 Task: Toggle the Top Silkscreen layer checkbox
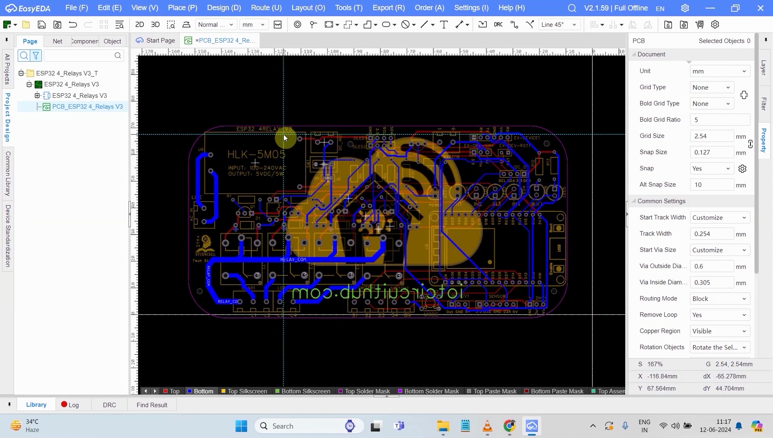(224, 391)
